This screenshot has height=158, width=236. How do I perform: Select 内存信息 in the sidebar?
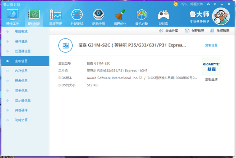(x=25, y=71)
